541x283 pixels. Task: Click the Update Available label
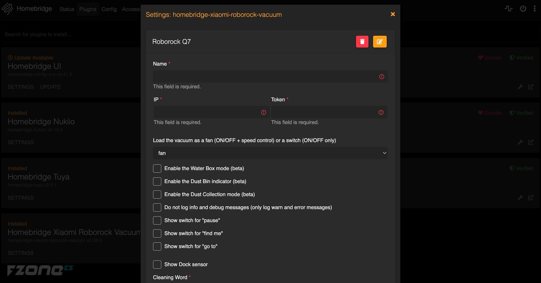[30, 58]
